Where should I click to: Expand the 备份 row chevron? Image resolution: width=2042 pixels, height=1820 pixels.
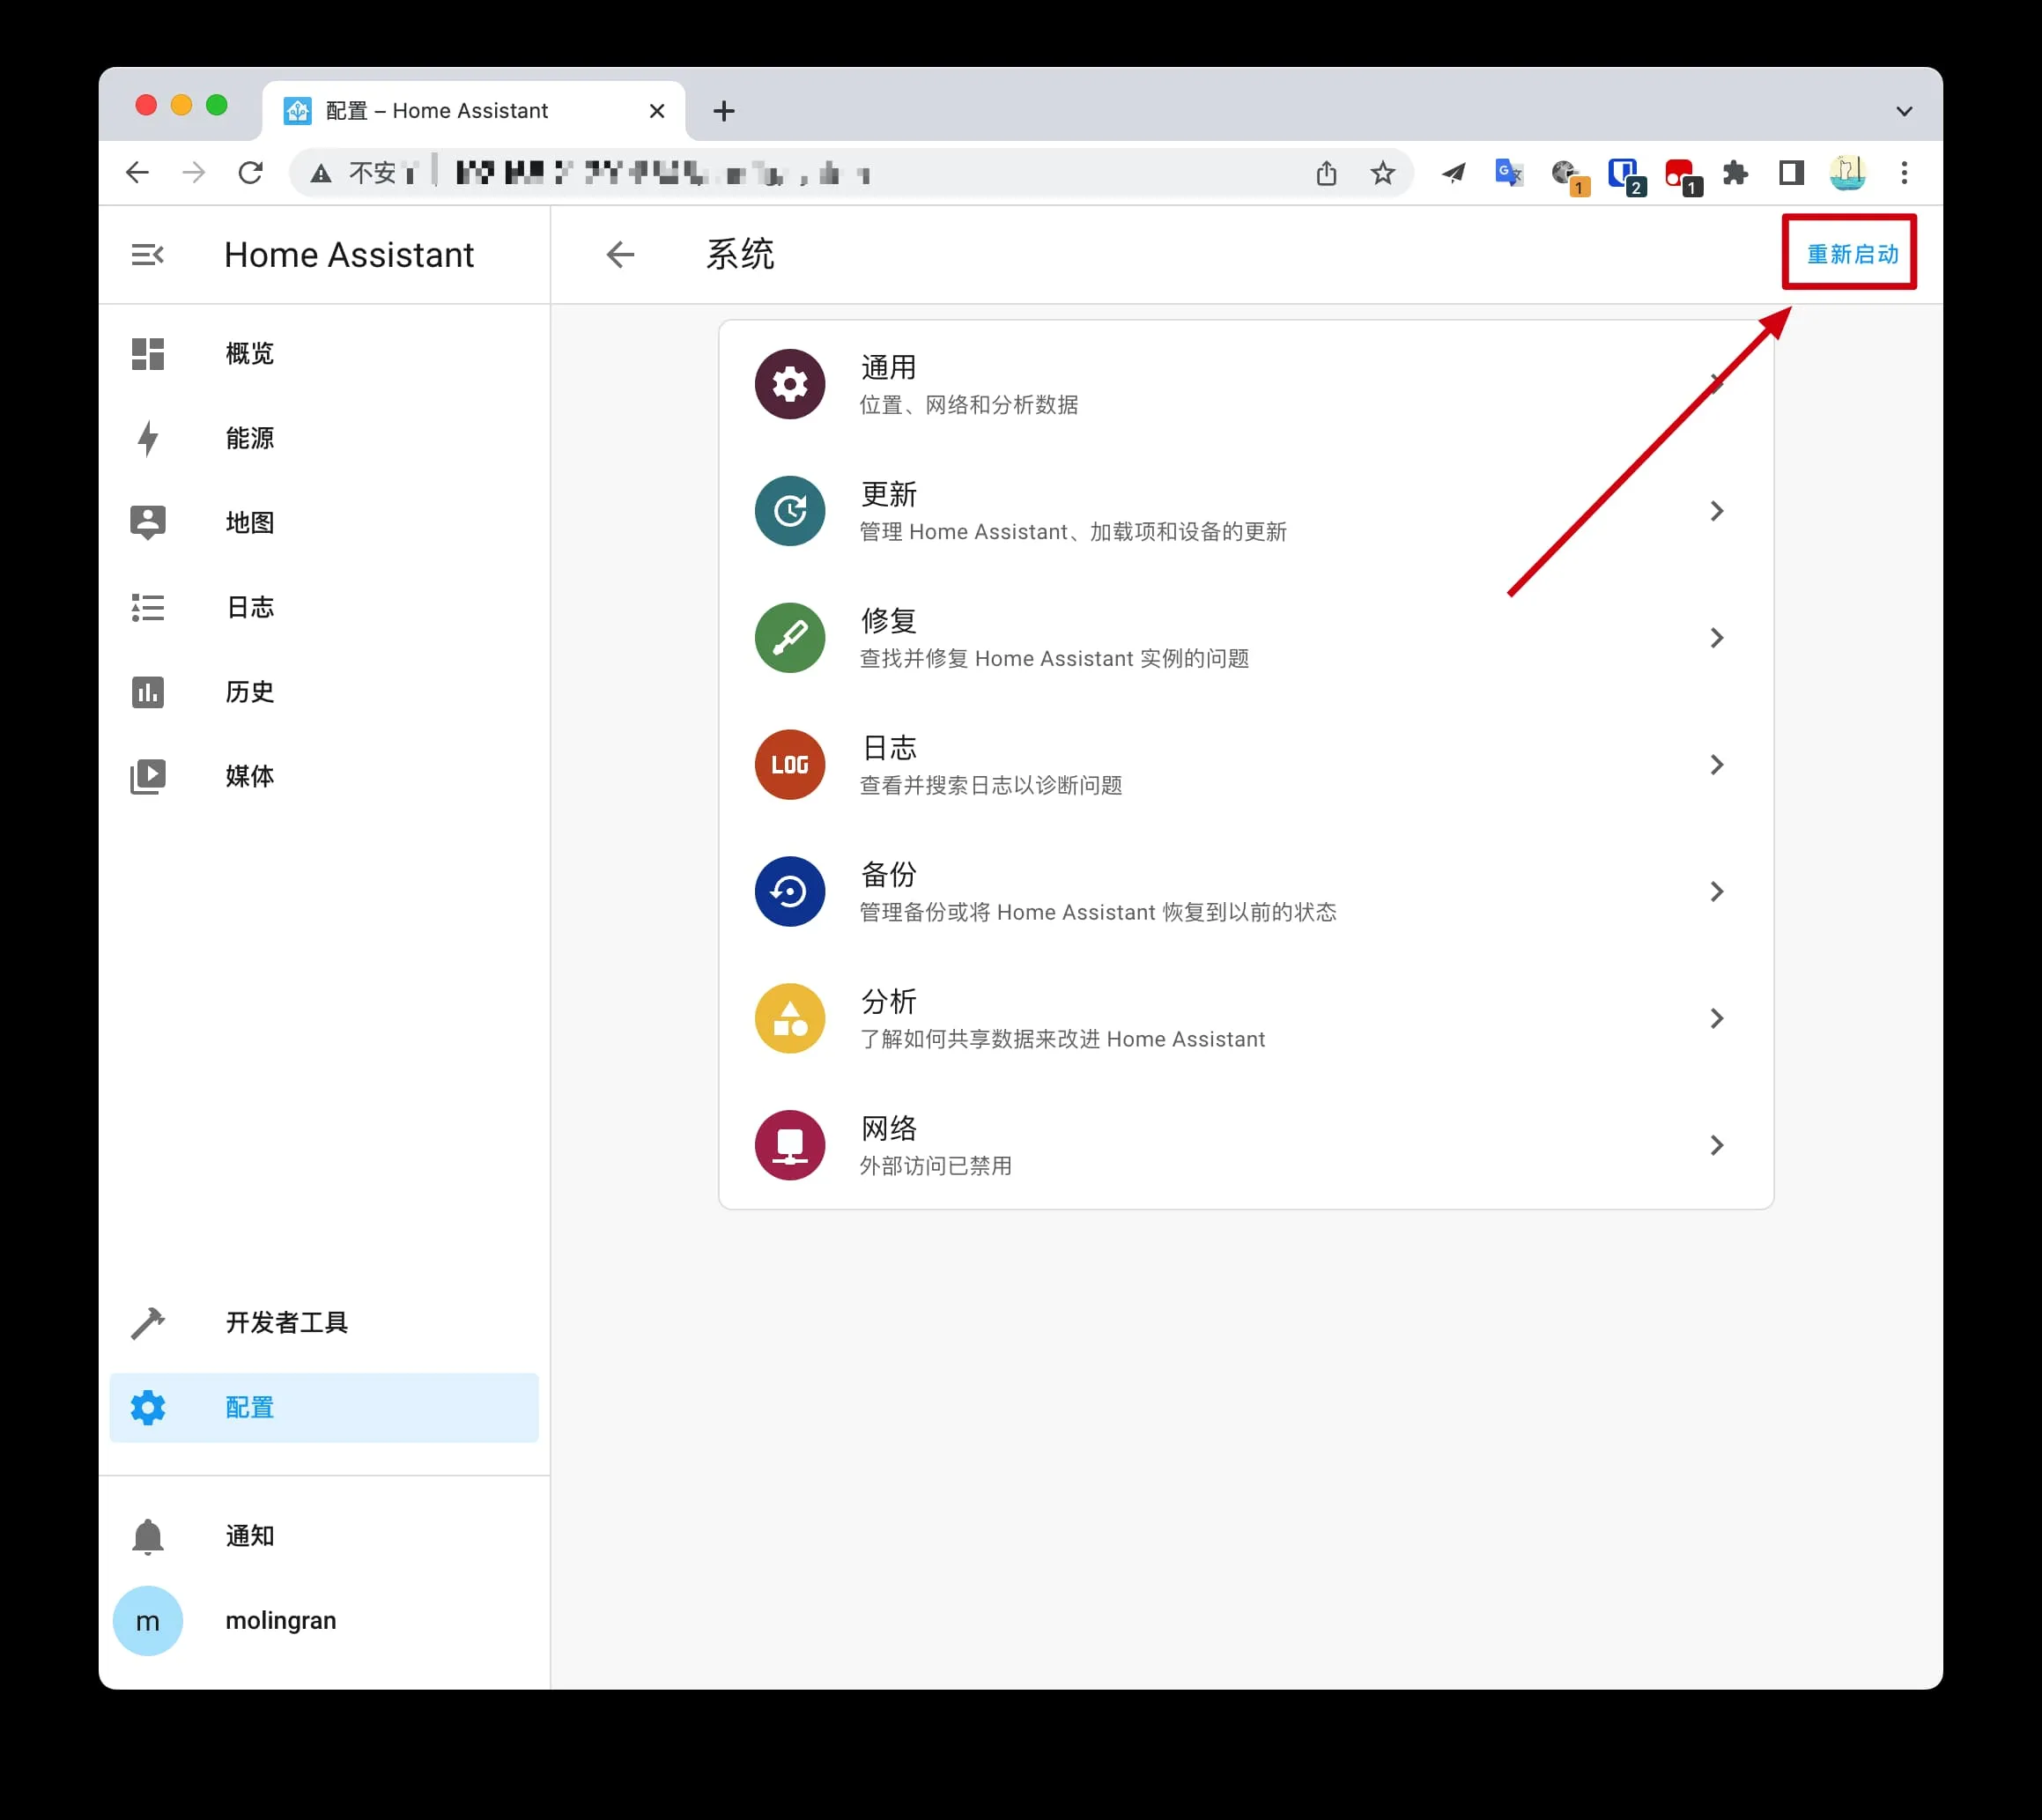coord(1716,892)
